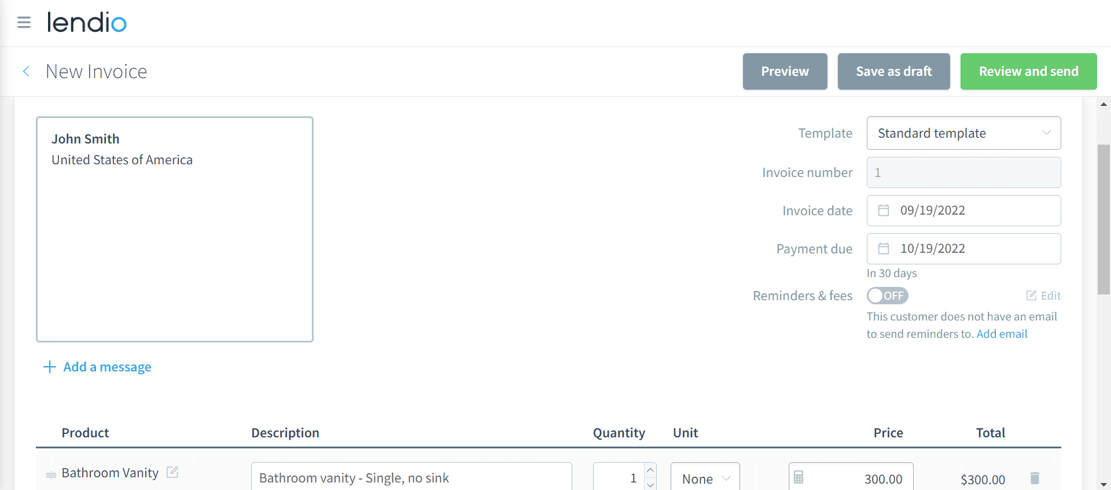Edit the Bathroom Vanity product via pencil icon
Image resolution: width=1111 pixels, height=490 pixels.
point(172,472)
